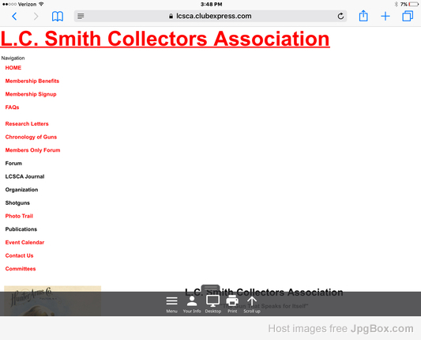Show all tabs icon
The width and height of the screenshot is (421, 340).
408,16
